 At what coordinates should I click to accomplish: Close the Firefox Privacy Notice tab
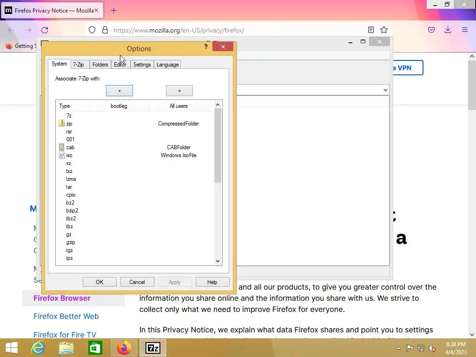[x=96, y=10]
